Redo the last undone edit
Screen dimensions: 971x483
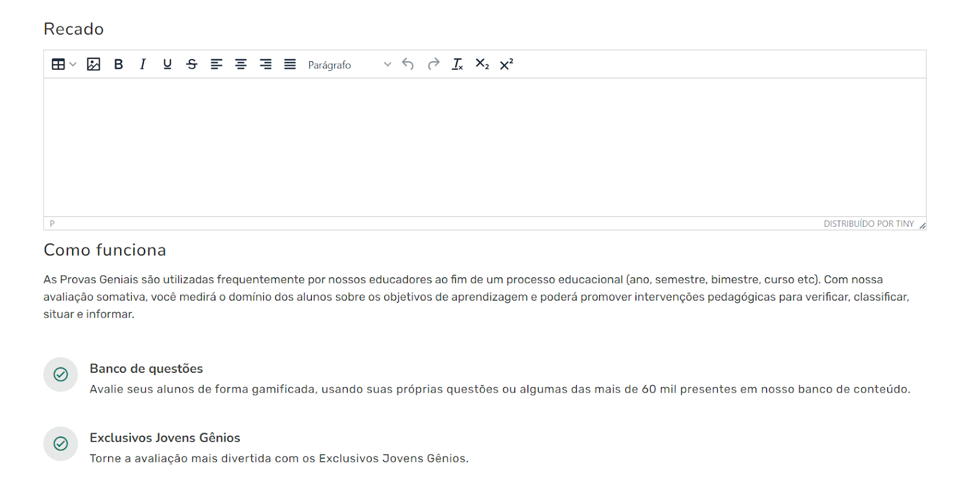(433, 64)
